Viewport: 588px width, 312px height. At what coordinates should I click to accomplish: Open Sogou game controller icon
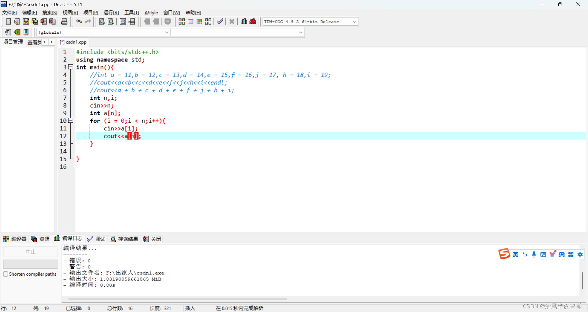coord(562,254)
